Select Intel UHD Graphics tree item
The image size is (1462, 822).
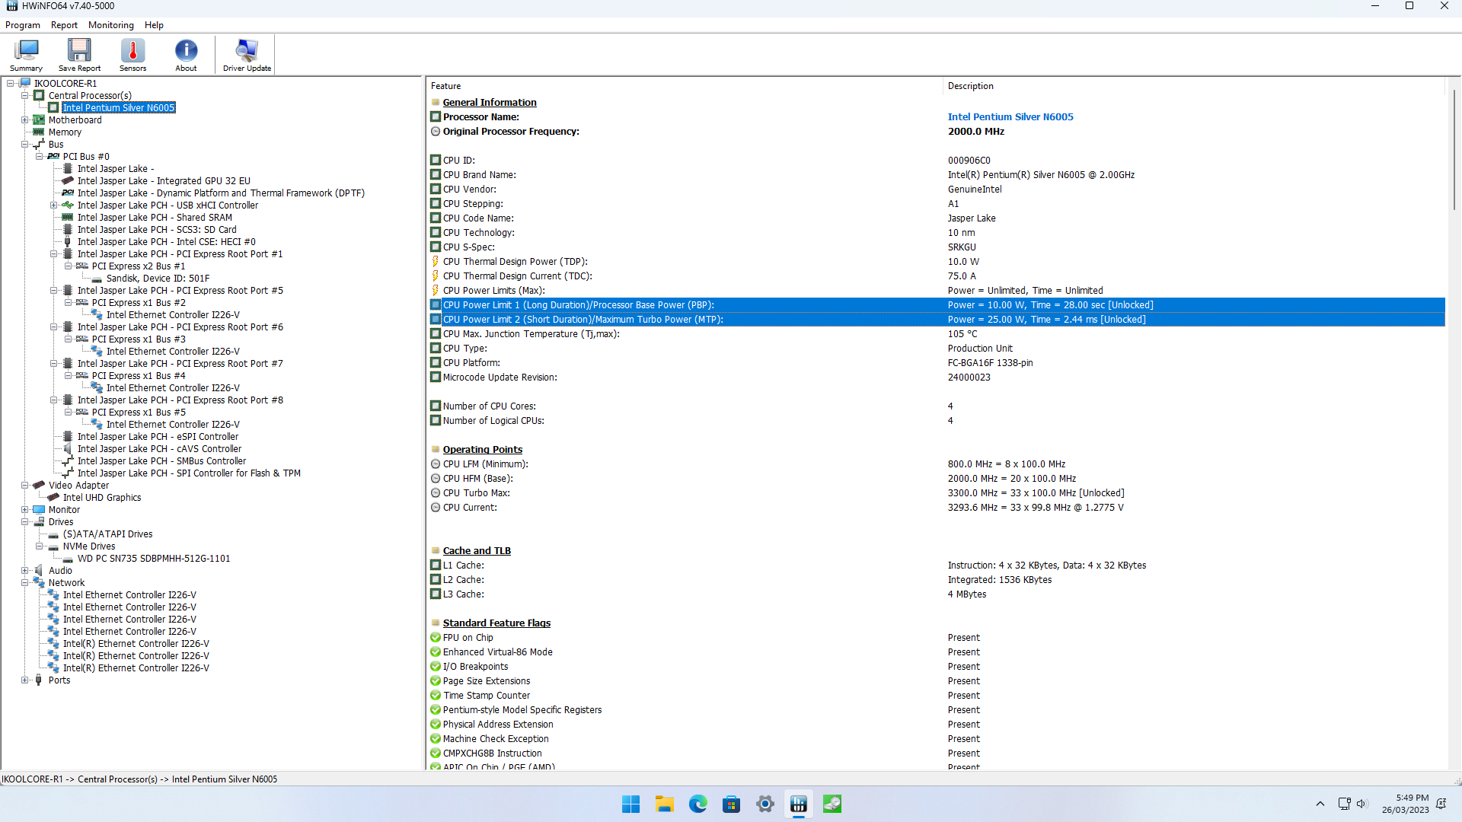tap(102, 498)
